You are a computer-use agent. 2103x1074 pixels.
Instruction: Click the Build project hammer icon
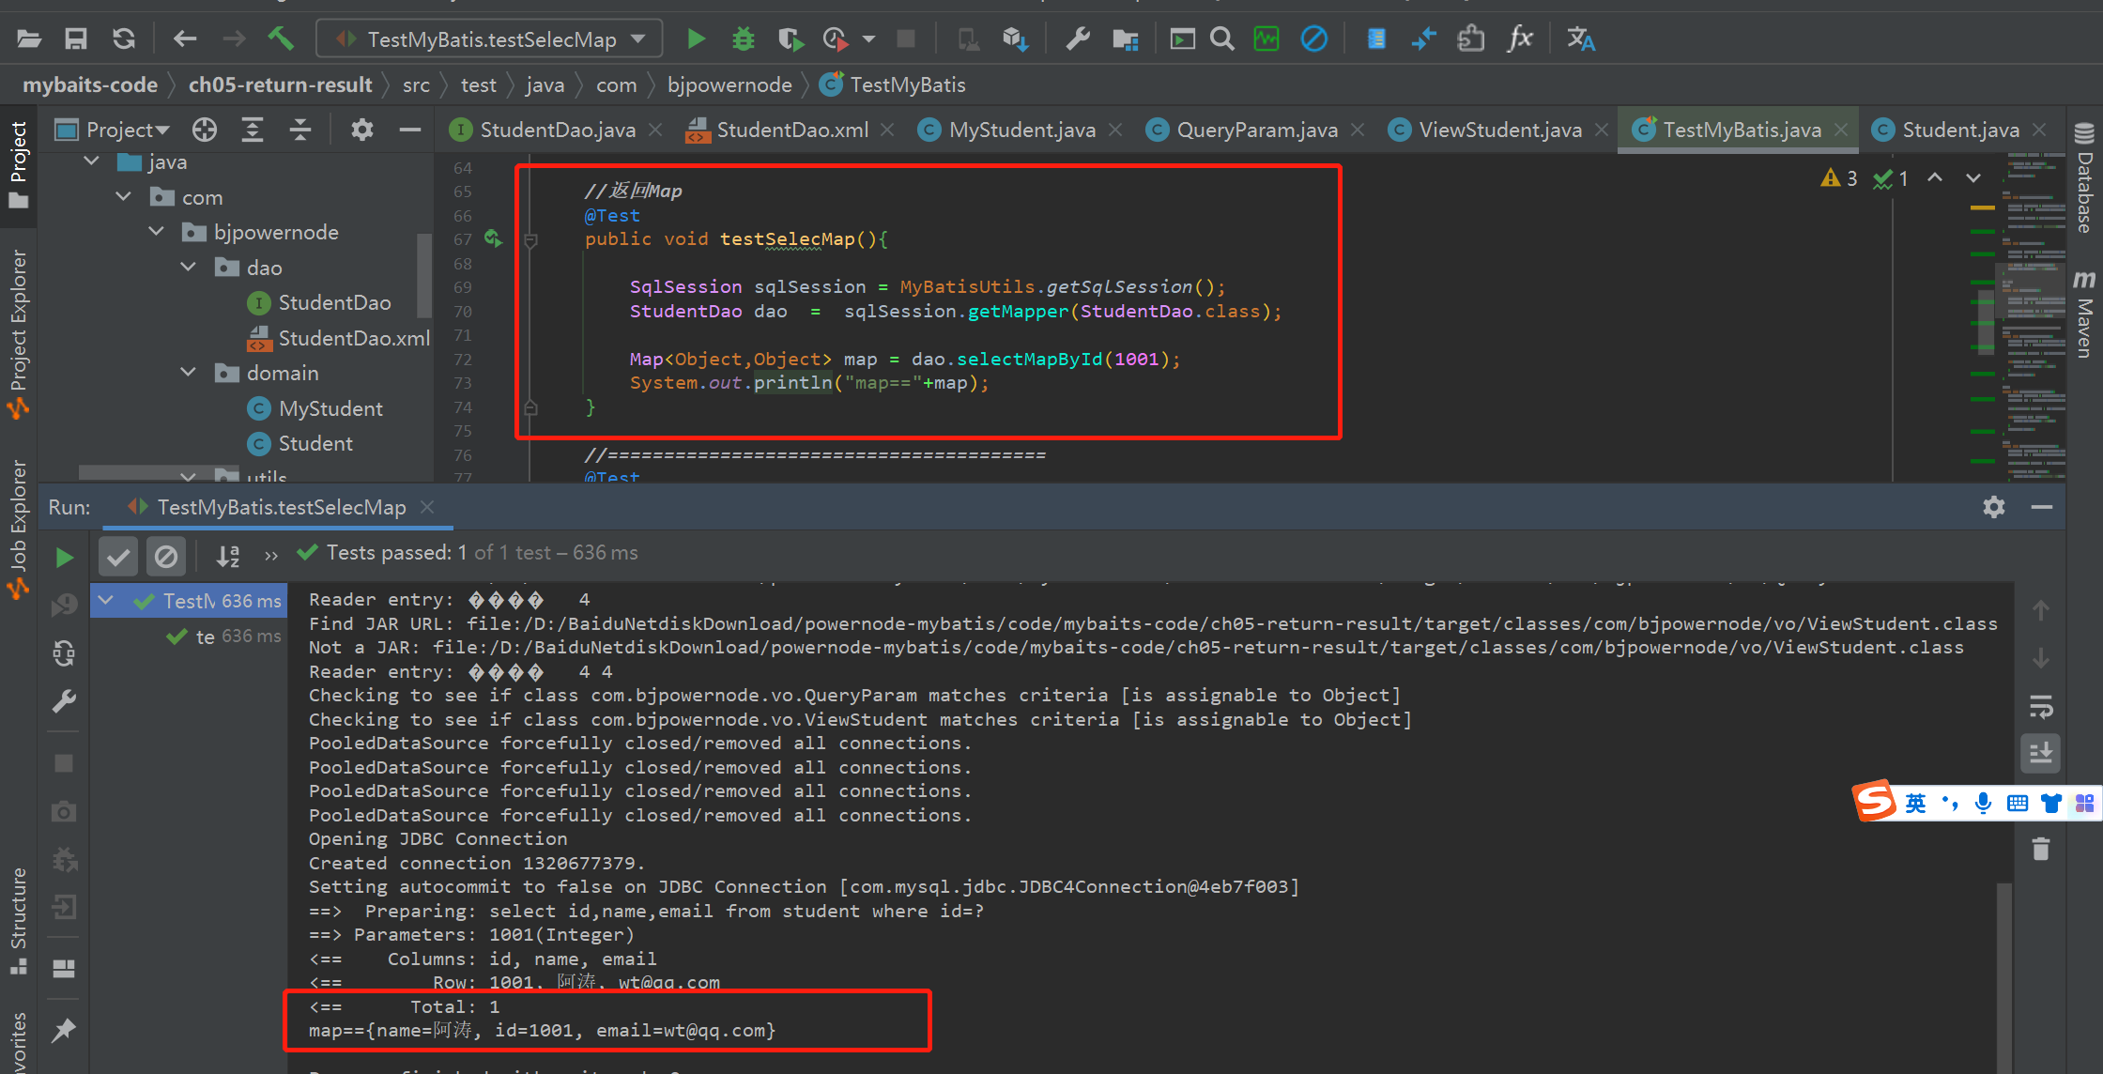281,39
